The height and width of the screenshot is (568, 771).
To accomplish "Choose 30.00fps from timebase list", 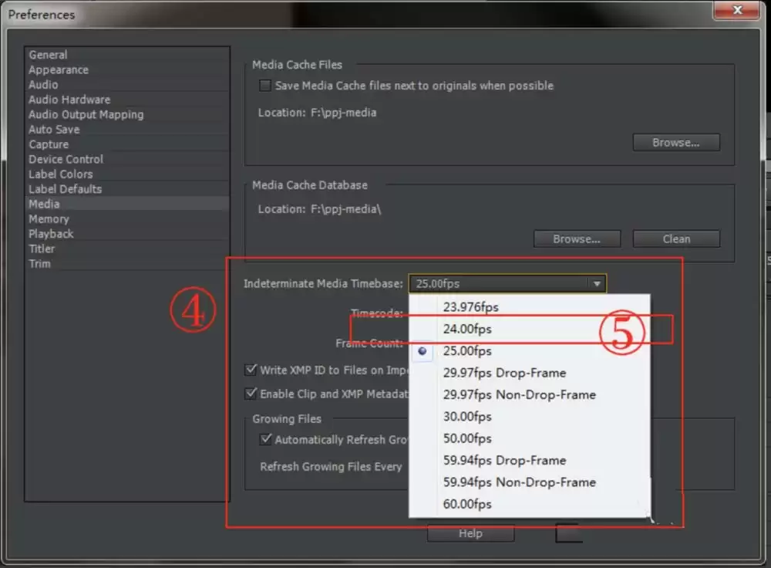I will point(530,417).
